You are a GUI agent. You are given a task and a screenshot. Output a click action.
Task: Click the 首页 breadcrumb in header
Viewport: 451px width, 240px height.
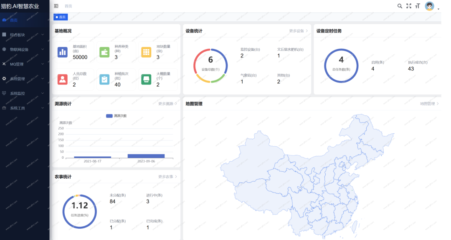68,6
